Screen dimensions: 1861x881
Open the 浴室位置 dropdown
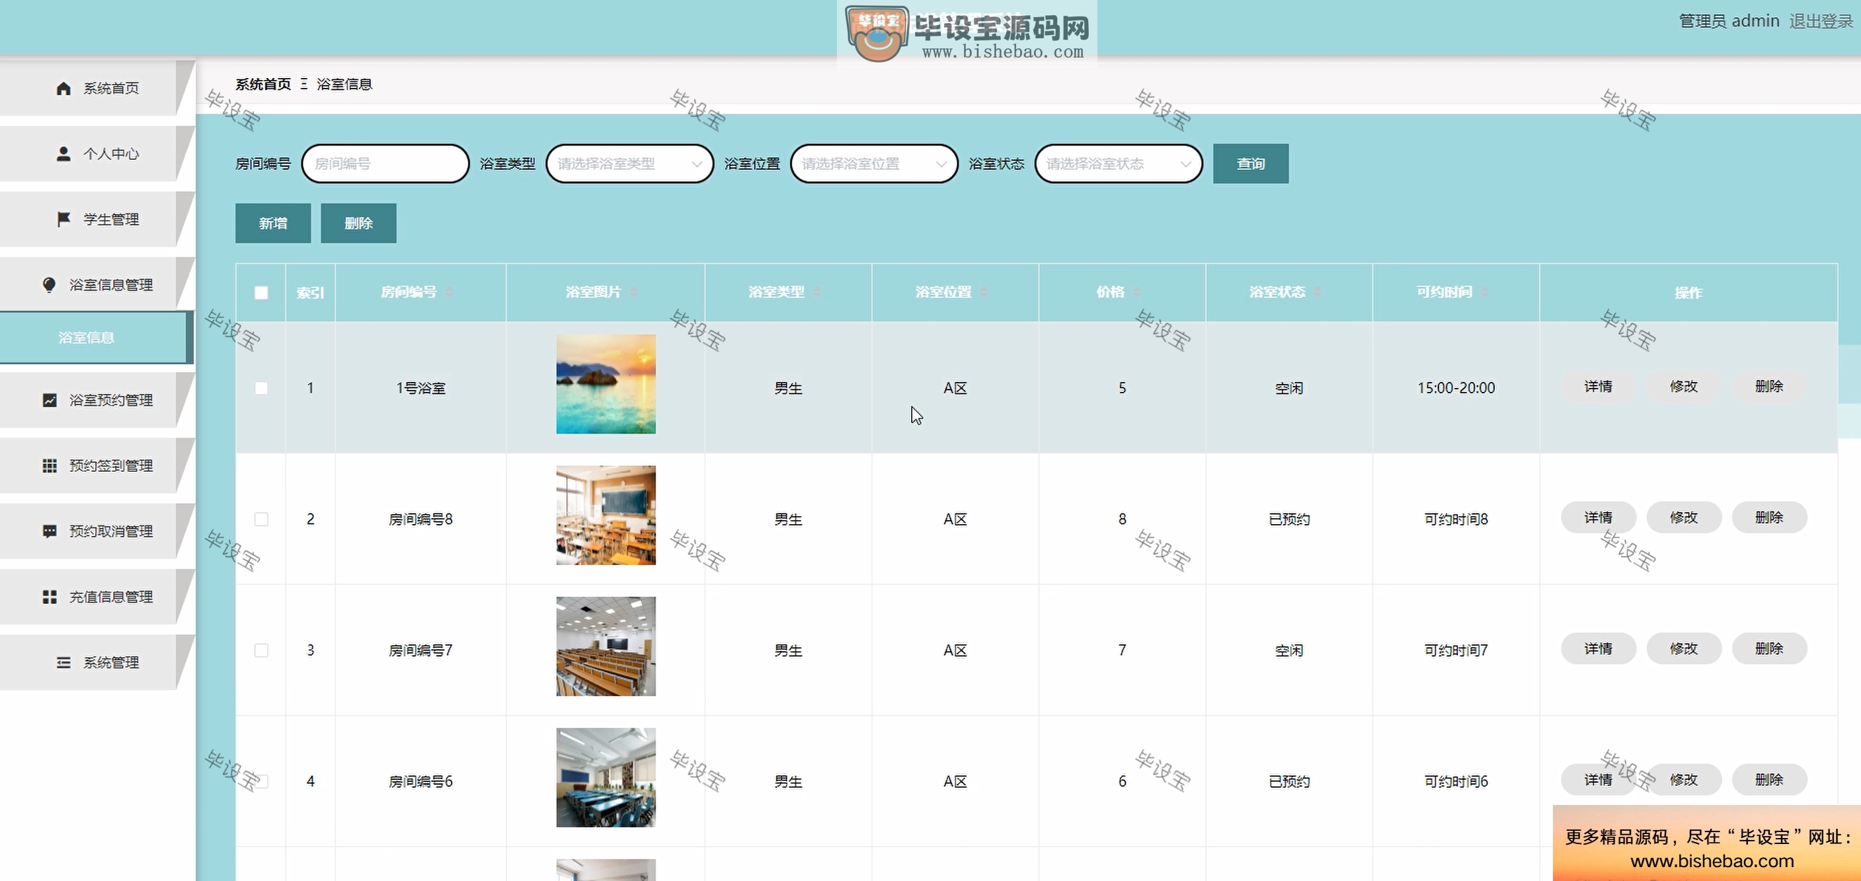pos(874,164)
